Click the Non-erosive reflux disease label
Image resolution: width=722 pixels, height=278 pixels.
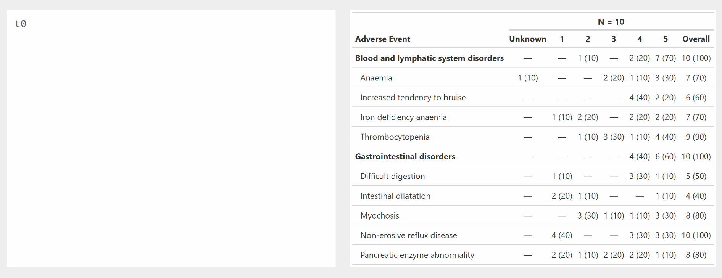(x=408, y=236)
